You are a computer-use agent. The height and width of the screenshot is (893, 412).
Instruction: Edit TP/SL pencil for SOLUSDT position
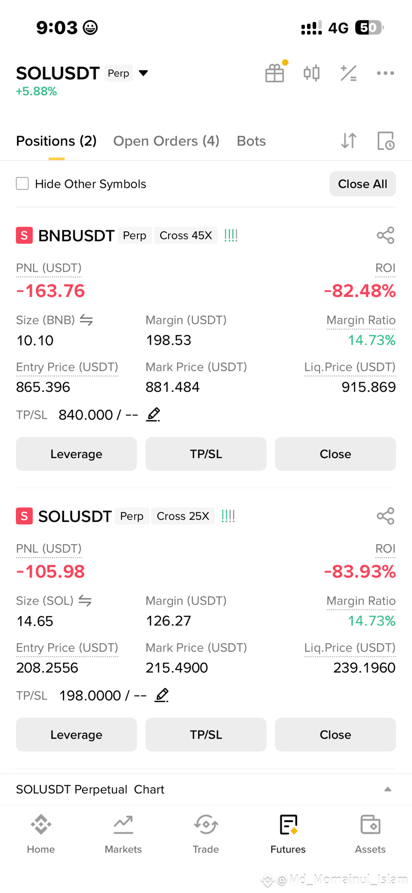coord(162,695)
